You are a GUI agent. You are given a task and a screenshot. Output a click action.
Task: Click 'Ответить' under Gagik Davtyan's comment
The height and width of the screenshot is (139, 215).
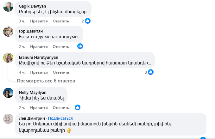tap(61, 21)
